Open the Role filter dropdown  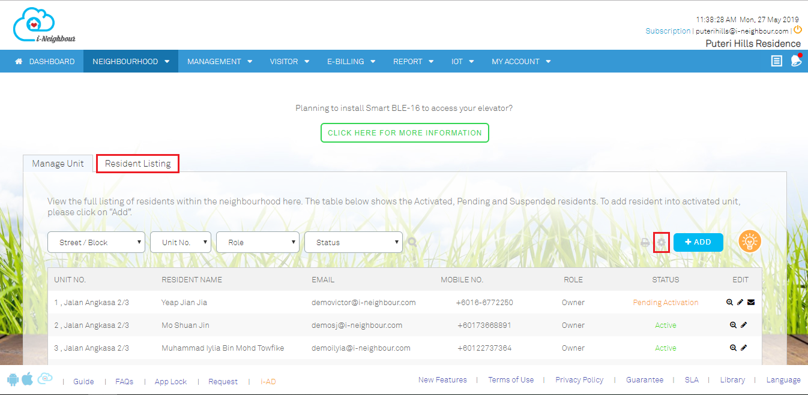[258, 242]
